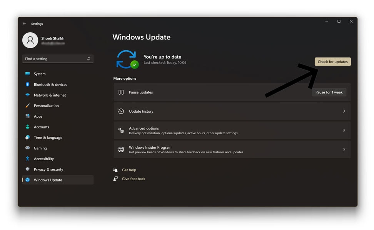Click the Update history label
Image resolution: width=374 pixels, height=230 pixels.
(141, 111)
